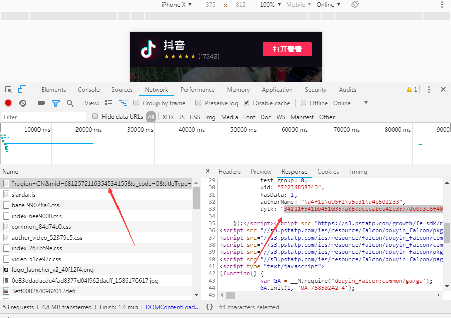Image resolution: width=451 pixels, height=318 pixels.
Task: Rotate the device with the rotate icon
Action: 355,4
